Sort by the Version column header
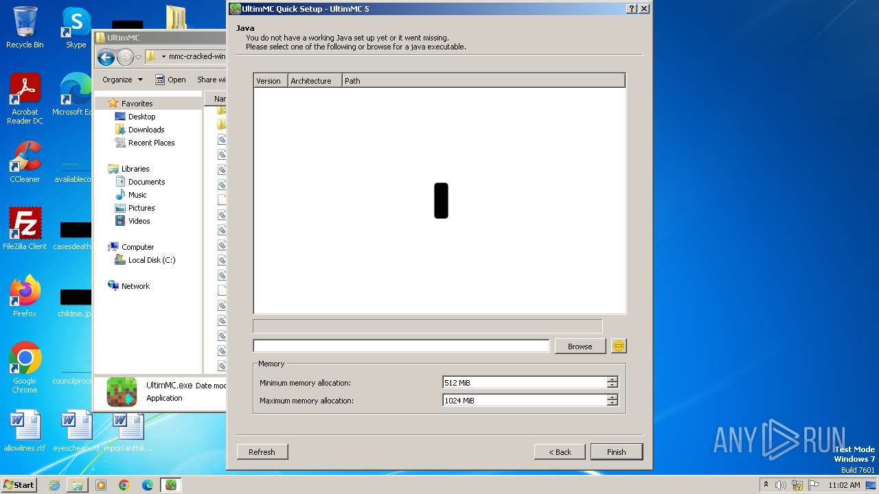The image size is (879, 494). pyautogui.click(x=271, y=80)
